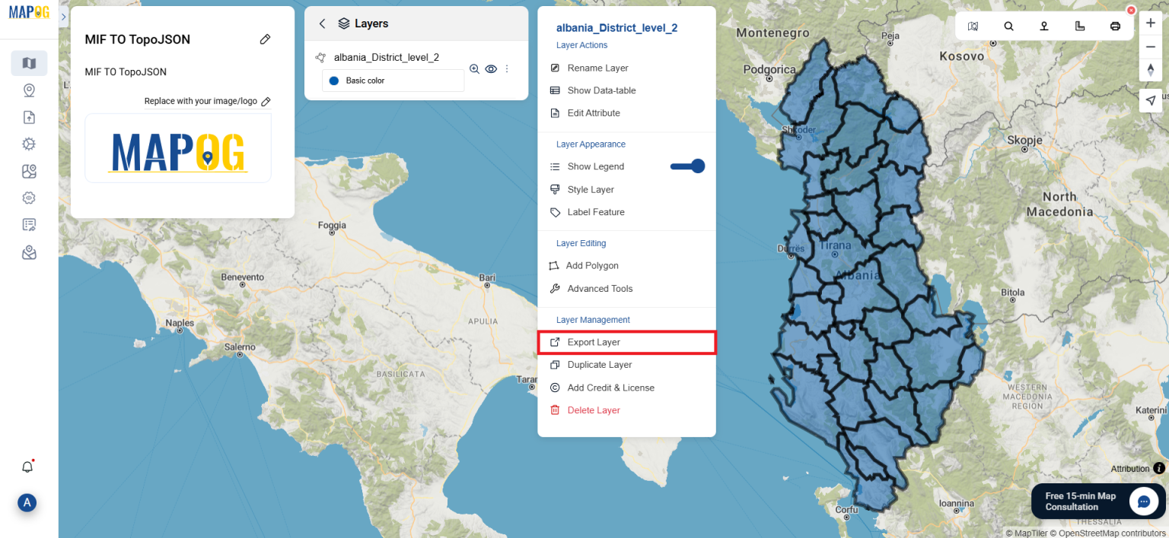The height and width of the screenshot is (538, 1169).
Task: Open the Basic color dropdown
Action: click(x=393, y=80)
